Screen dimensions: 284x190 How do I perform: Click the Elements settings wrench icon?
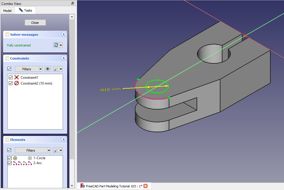click(x=56, y=150)
